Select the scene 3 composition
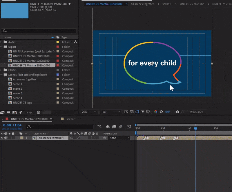The width and height of the screenshot is (232, 192). (x=17, y=93)
